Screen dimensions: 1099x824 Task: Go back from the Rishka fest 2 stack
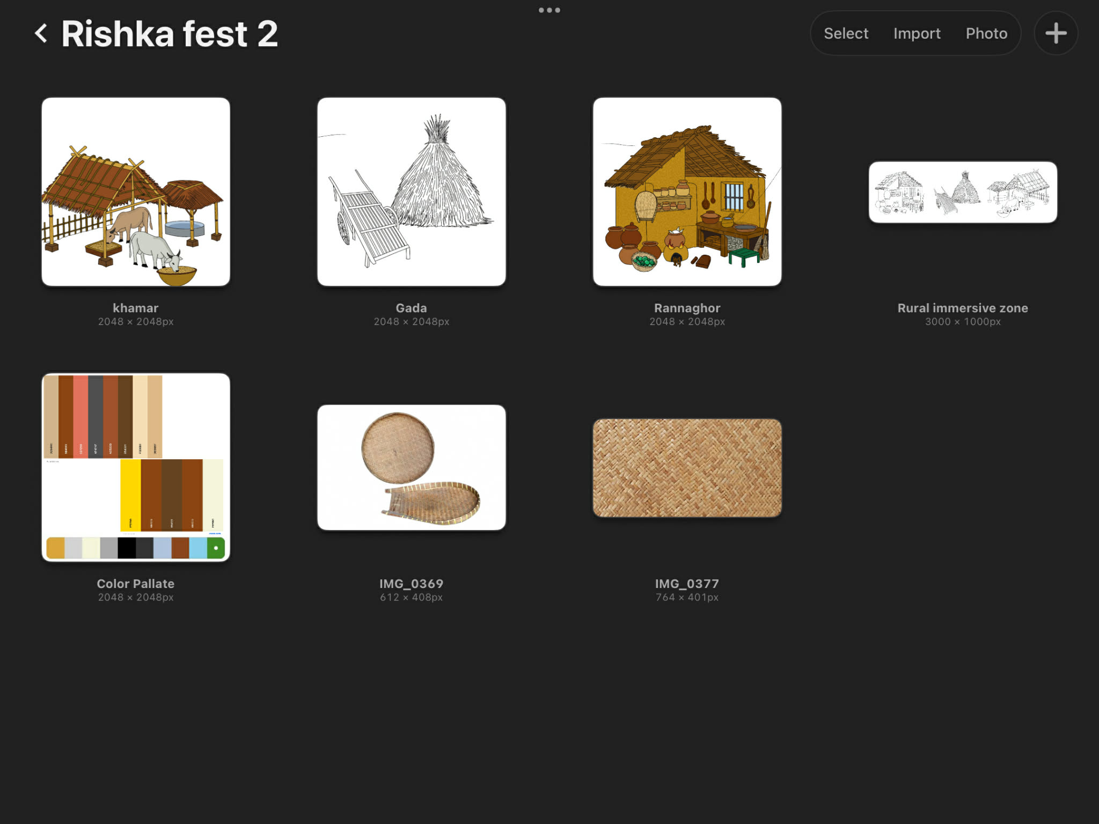point(41,33)
